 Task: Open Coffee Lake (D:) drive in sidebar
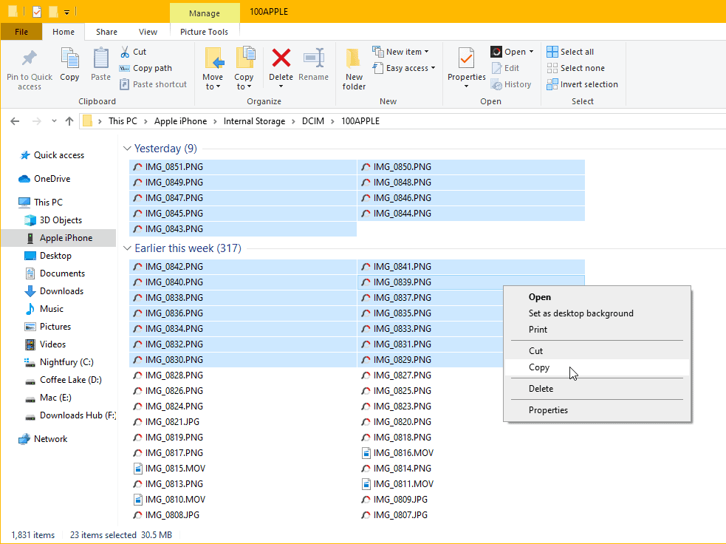tap(70, 380)
